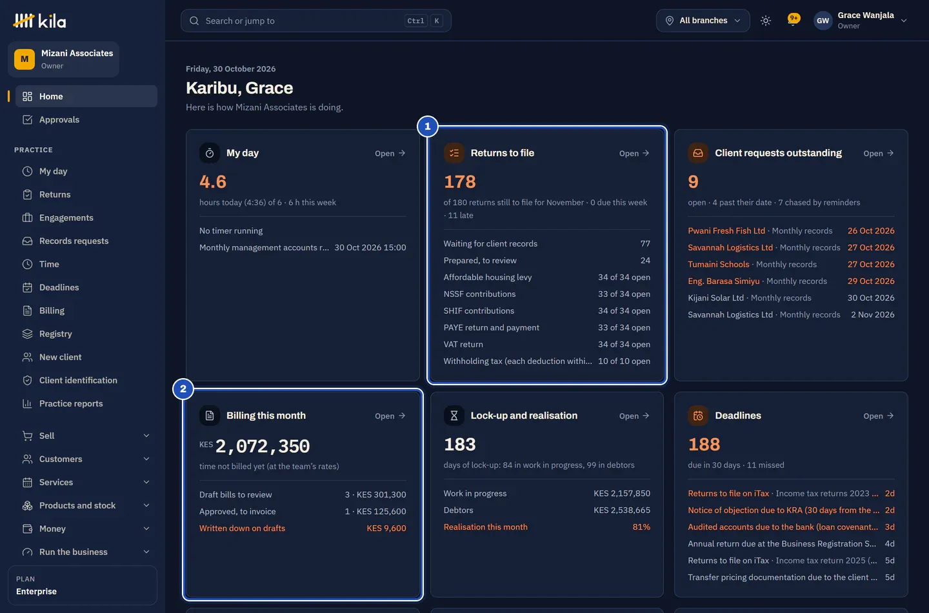Click the Kila logo
The image size is (929, 613).
click(x=39, y=21)
